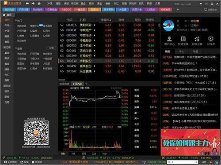Select stock row 300247 乐金健康
The height and width of the screenshot is (165, 221).
(x=108, y=71)
